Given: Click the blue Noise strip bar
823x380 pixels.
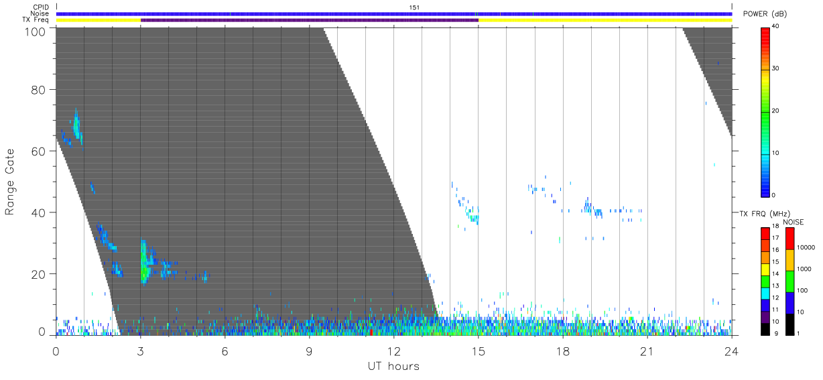Looking at the screenshot, I should click(394, 13).
